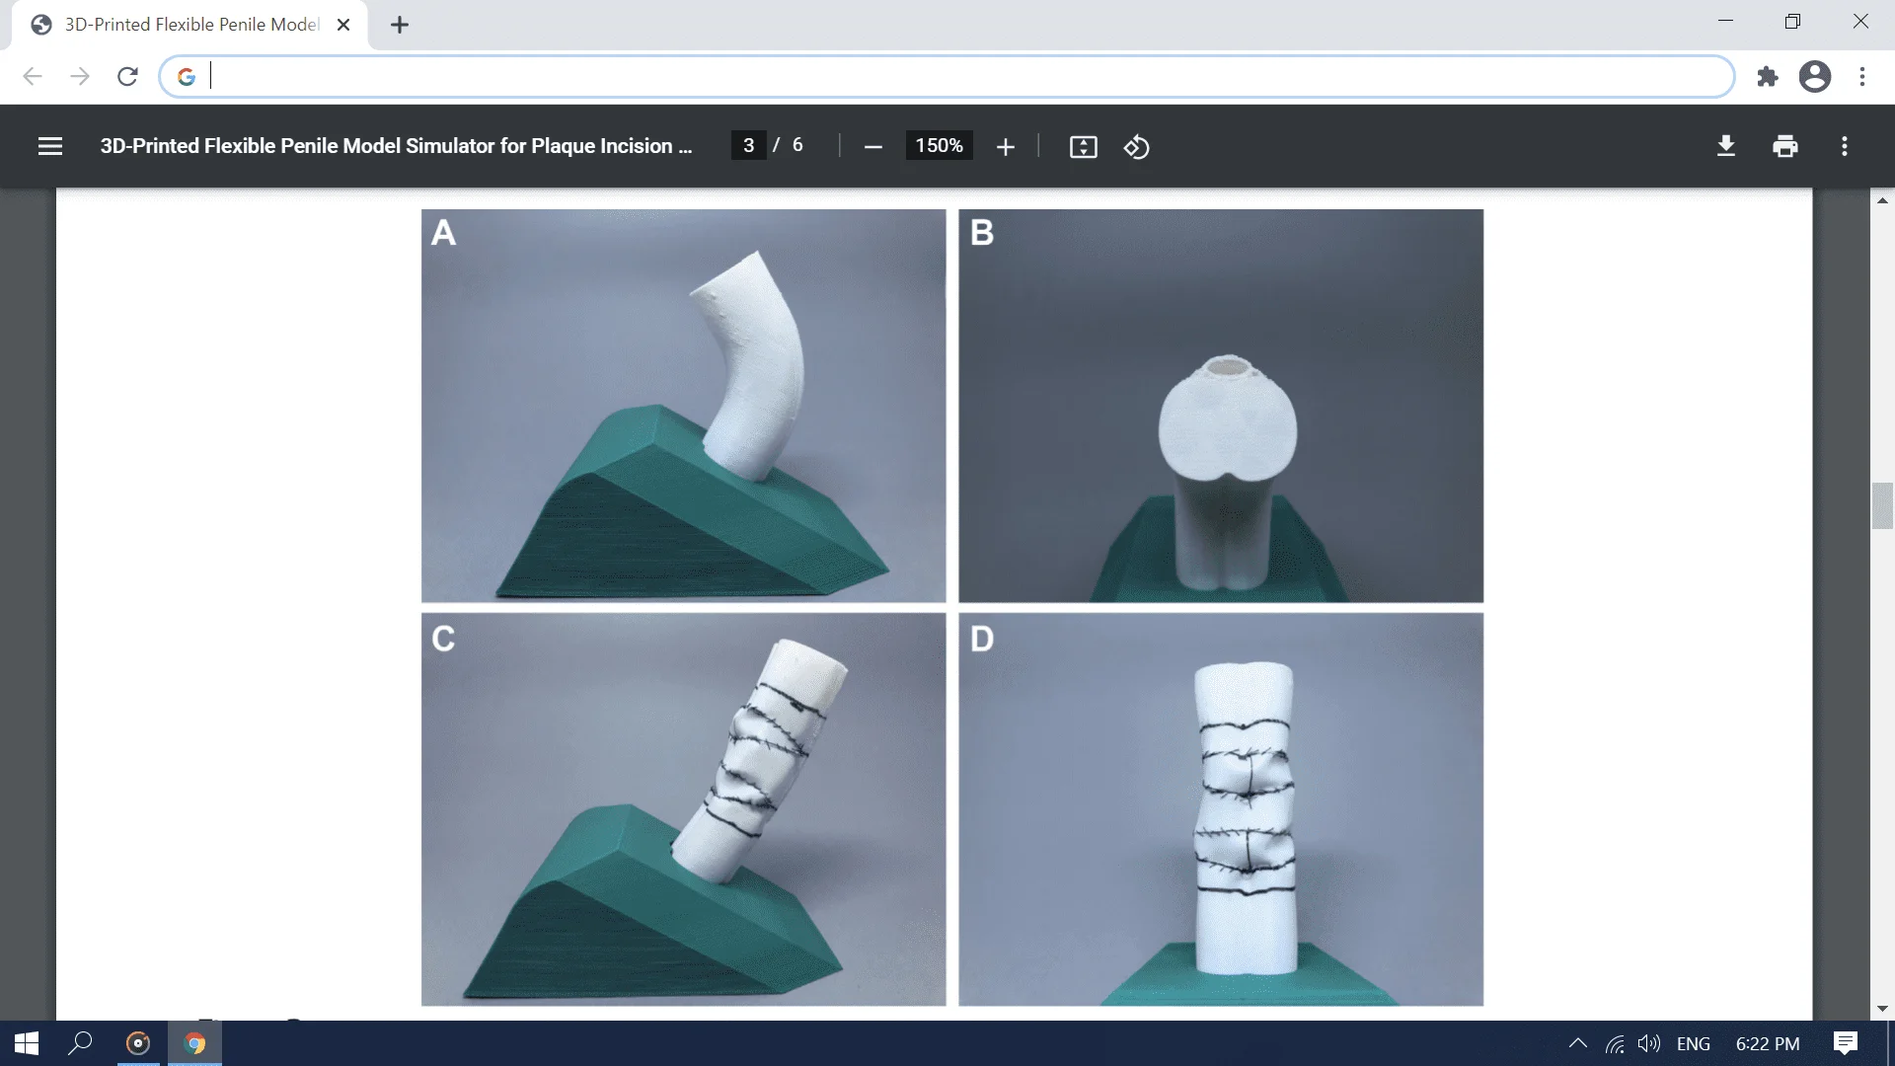Minimize the Chrome window
1895x1066 pixels.
1725,21
